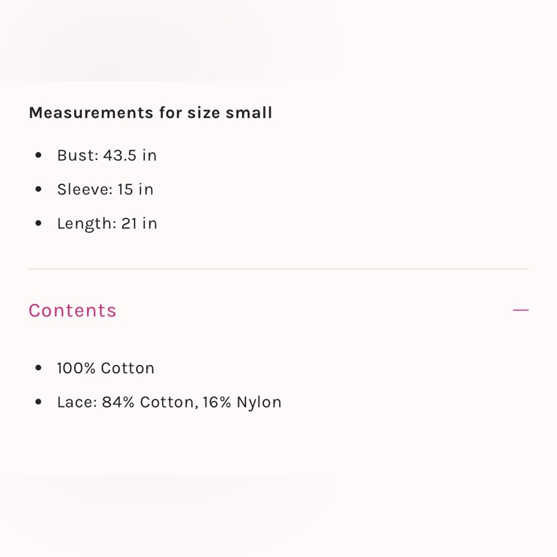Click bullet point beside Lace composition
The width and height of the screenshot is (557, 557).
click(38, 402)
